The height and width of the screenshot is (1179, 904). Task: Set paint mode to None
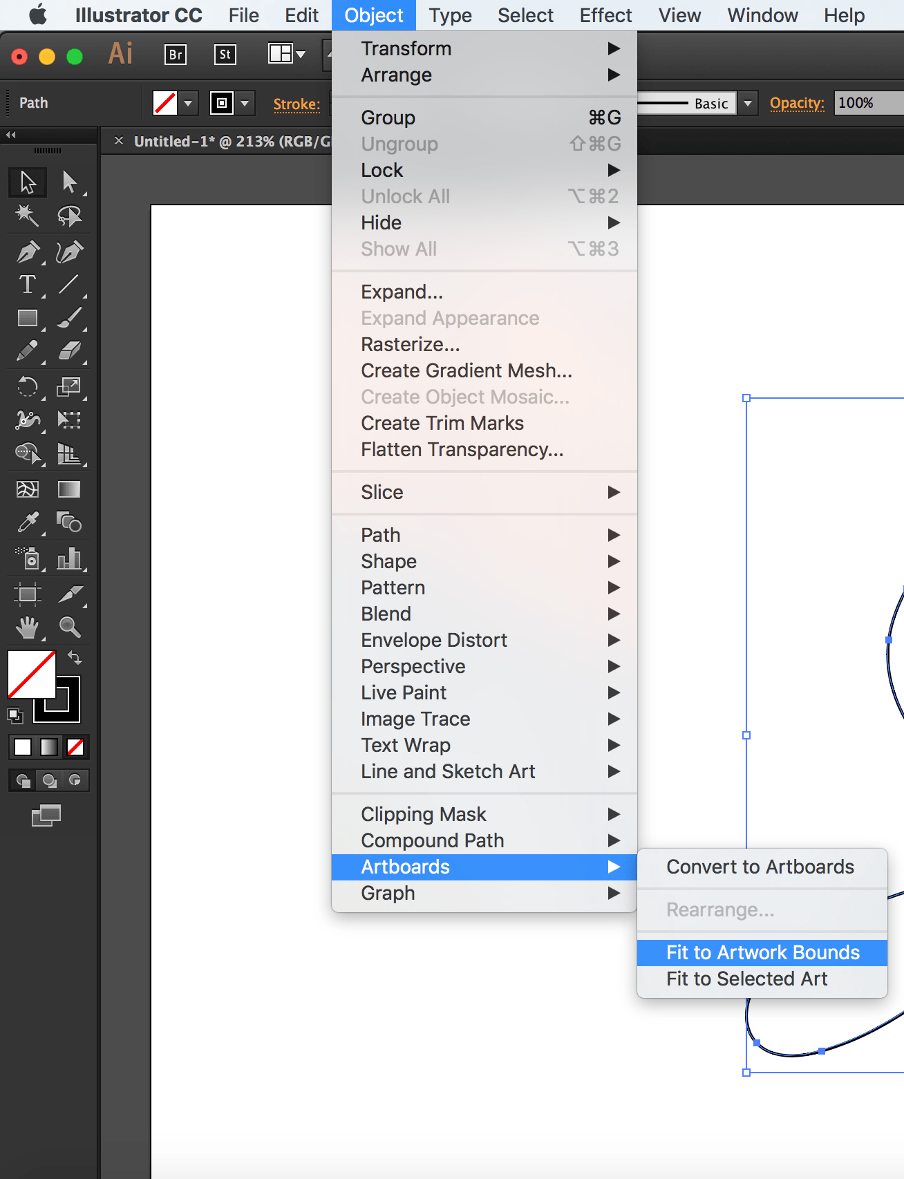pos(75,747)
